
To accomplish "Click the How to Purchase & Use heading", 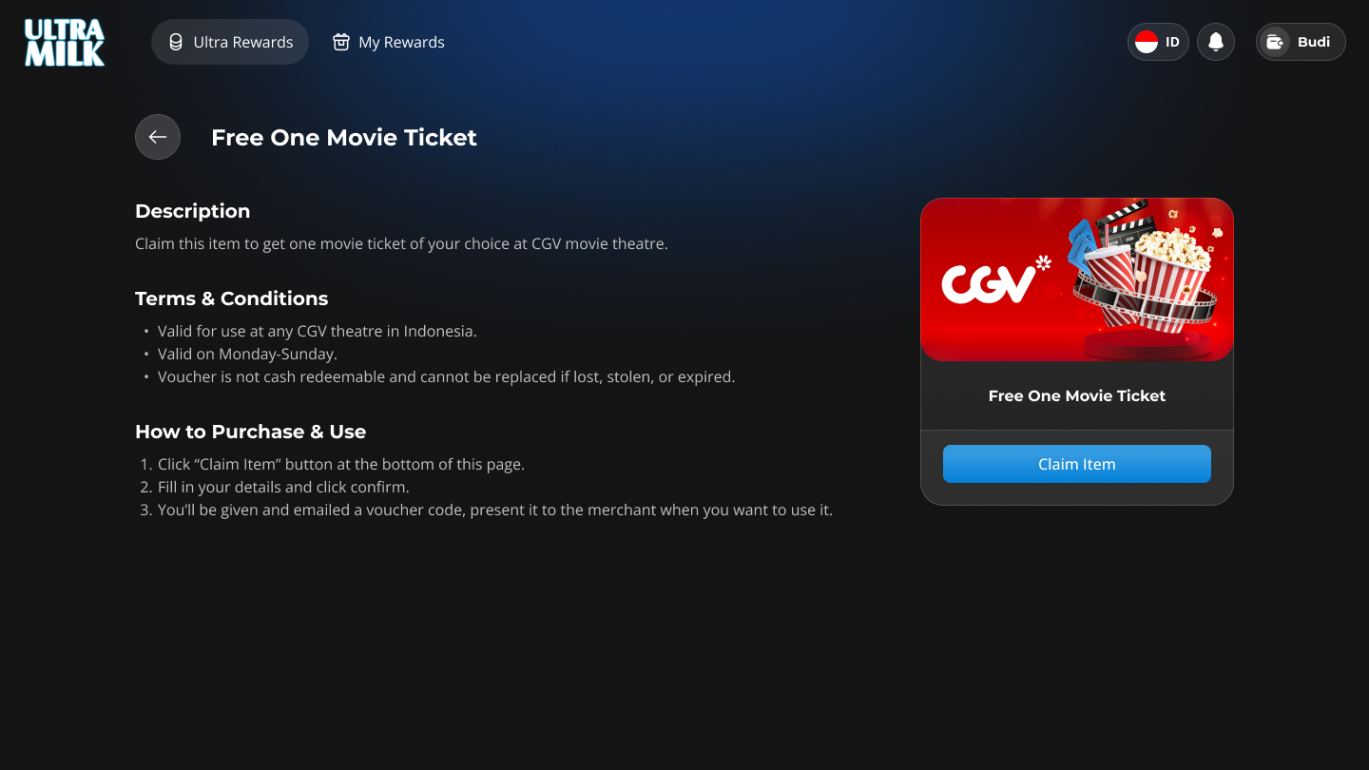I will [251, 432].
